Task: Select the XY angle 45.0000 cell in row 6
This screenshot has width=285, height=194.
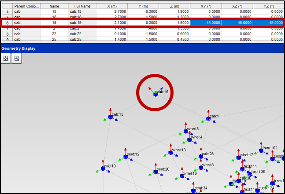Action: pyautogui.click(x=206, y=23)
